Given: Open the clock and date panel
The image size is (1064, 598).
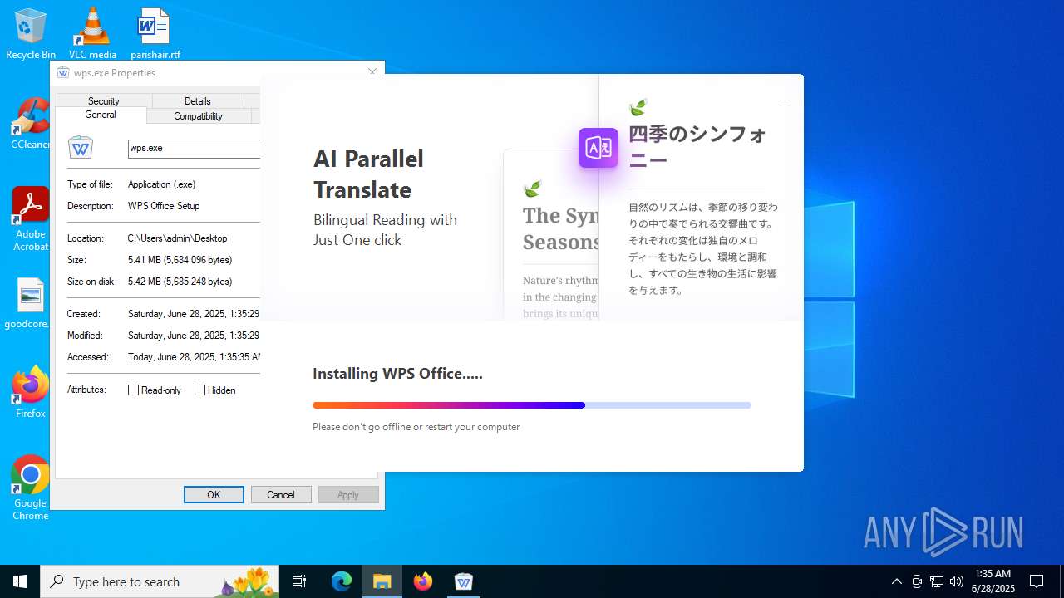Looking at the screenshot, I should tap(993, 581).
